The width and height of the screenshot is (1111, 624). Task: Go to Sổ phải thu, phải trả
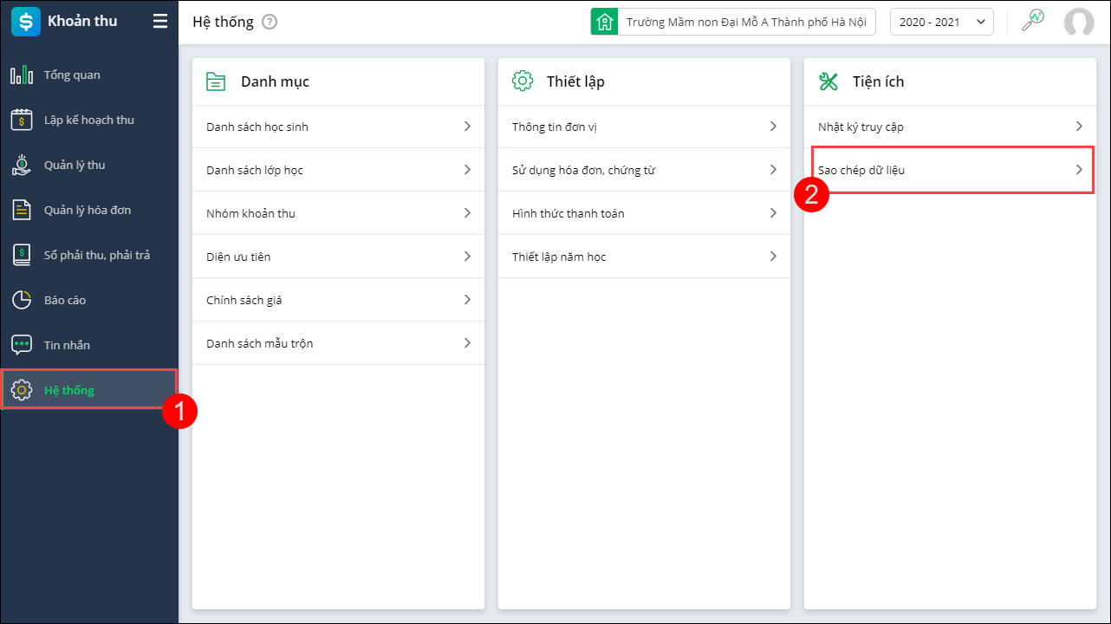coord(96,255)
